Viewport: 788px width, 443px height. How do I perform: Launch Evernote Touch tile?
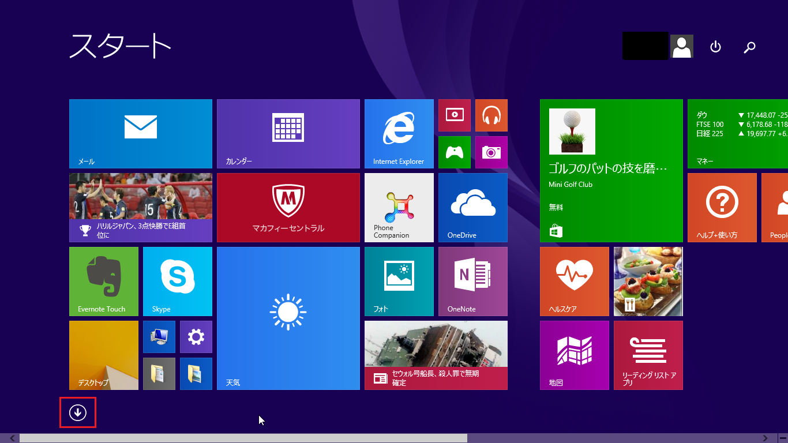pos(104,281)
